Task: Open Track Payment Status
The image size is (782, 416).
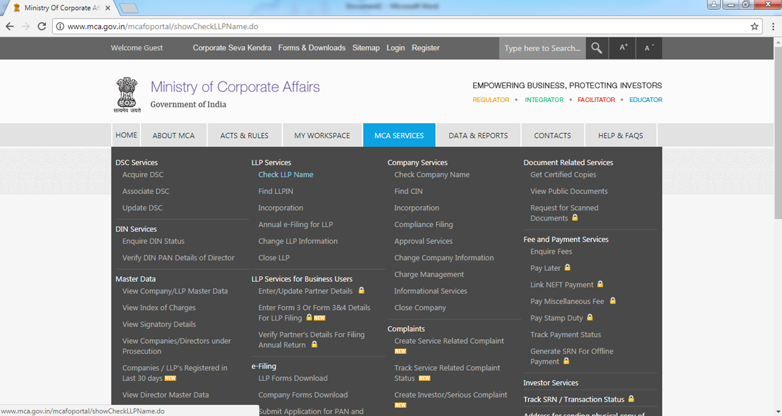Action: coord(565,335)
